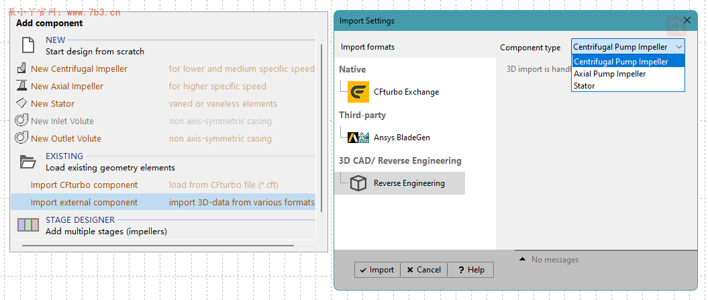Screen dimensions: 708x300
Task: Click the New Inlet Volute icon
Action: pyautogui.click(x=21, y=121)
